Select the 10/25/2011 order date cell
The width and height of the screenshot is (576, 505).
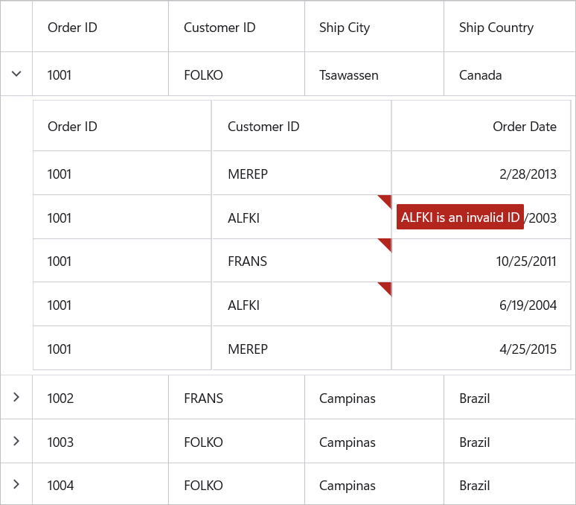[526, 261]
